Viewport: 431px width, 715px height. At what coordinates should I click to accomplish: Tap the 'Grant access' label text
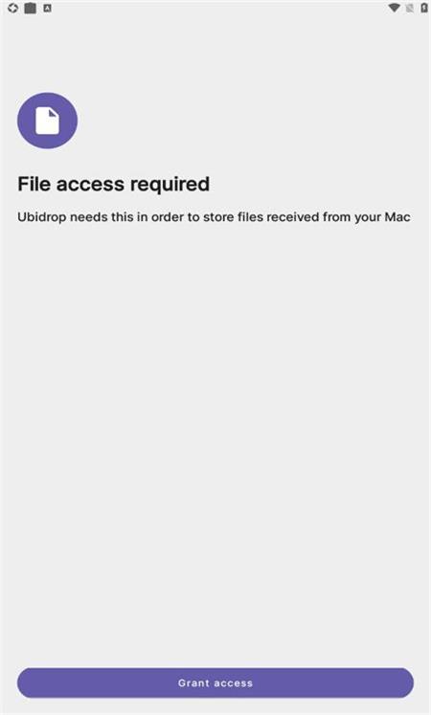215,682
